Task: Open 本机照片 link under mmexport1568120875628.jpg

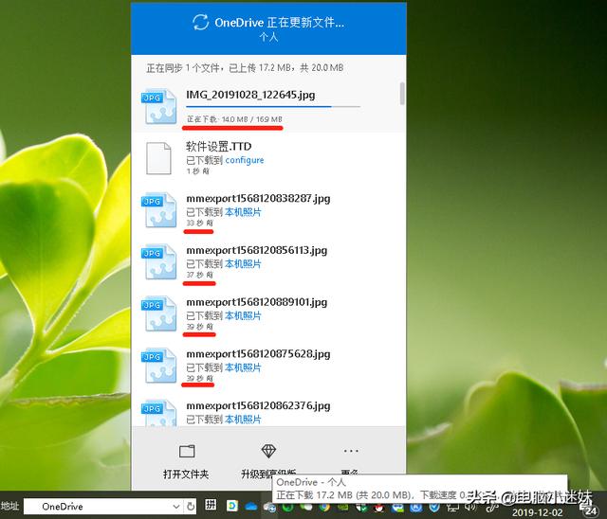Action: [x=243, y=367]
